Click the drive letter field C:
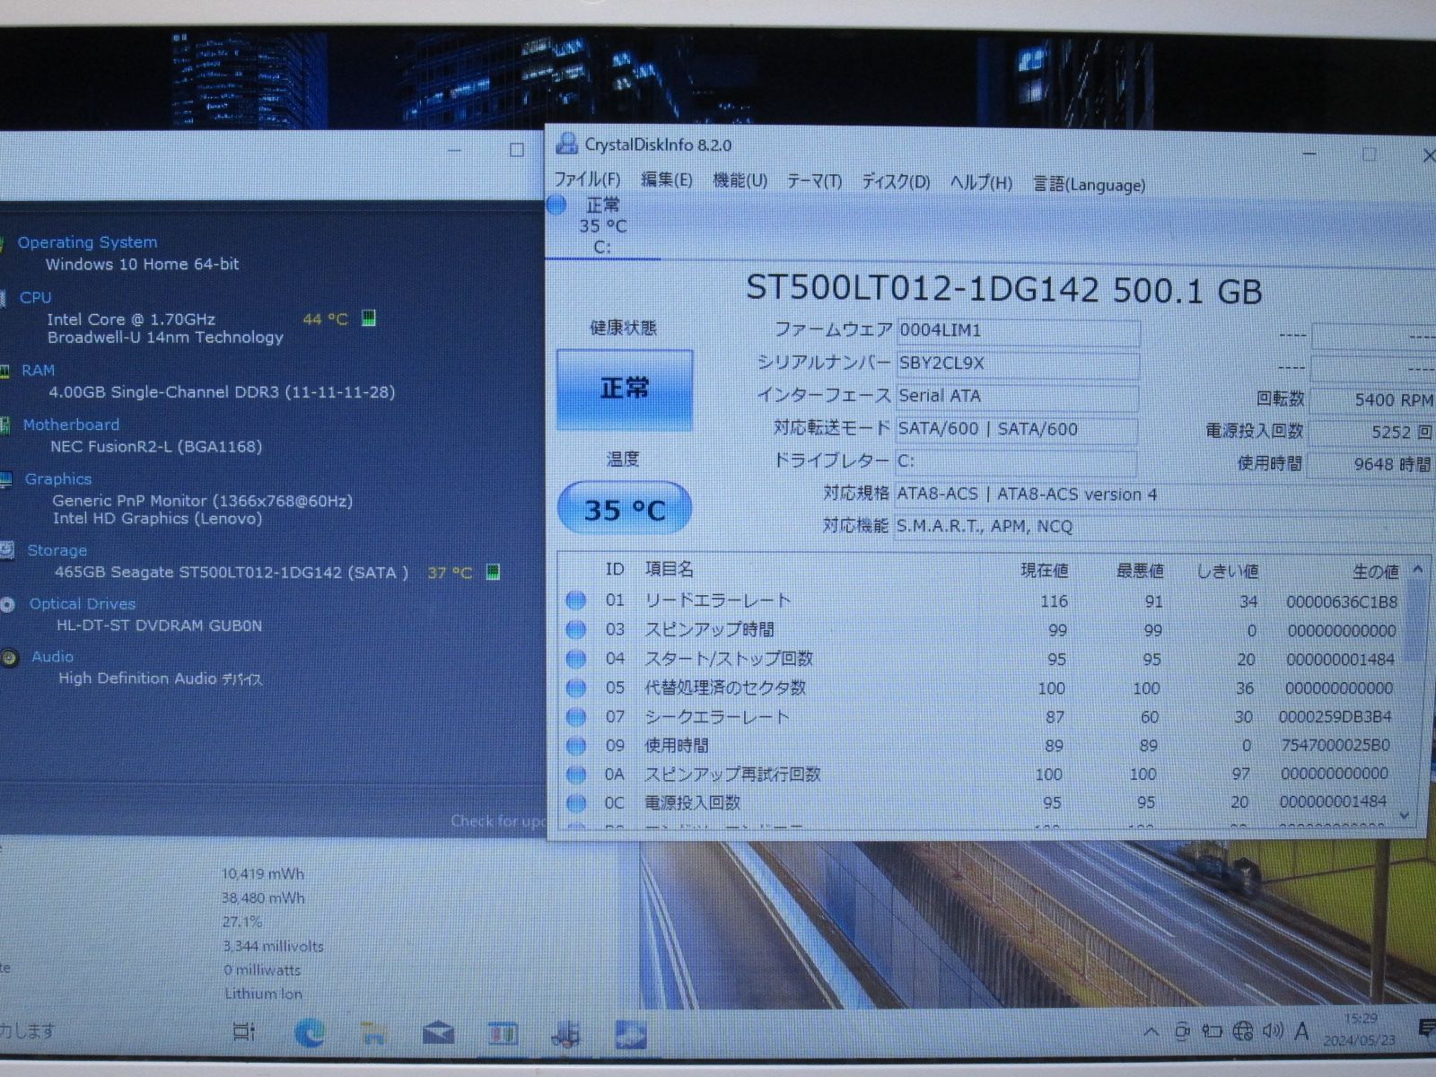 pos(1015,461)
